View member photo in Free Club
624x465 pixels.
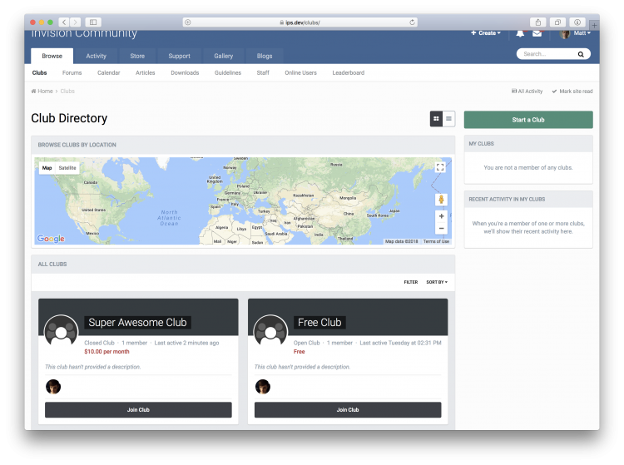coord(263,387)
